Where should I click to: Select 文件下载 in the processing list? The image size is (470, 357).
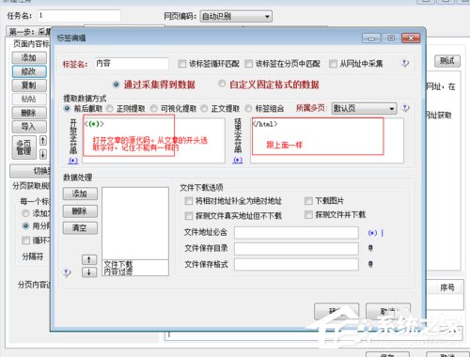118,264
